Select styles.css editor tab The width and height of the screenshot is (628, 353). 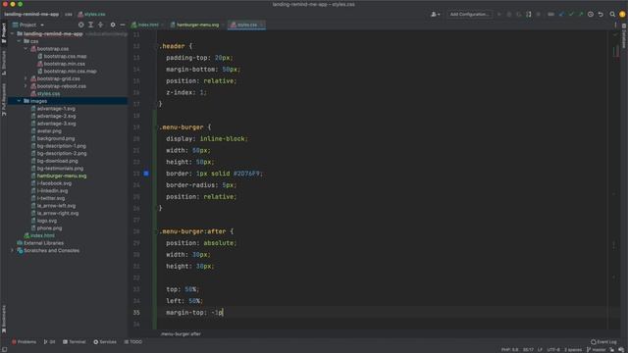[x=246, y=25]
